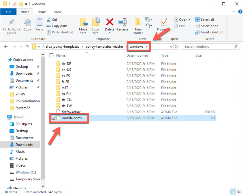This screenshot has height=195, width=243.
Task: Click quick access toolbar Properties checkmark icon
Action: (14, 4)
